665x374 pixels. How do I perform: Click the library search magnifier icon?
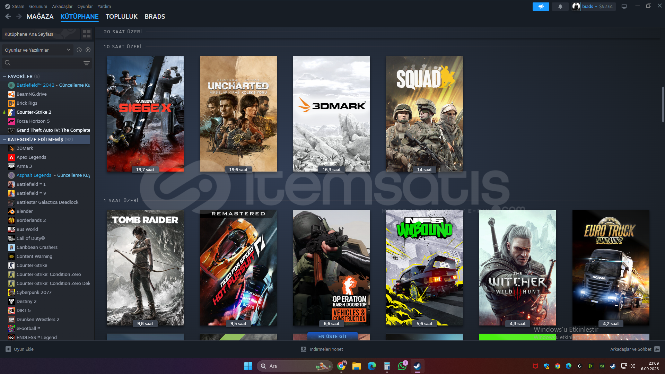[x=8, y=63]
